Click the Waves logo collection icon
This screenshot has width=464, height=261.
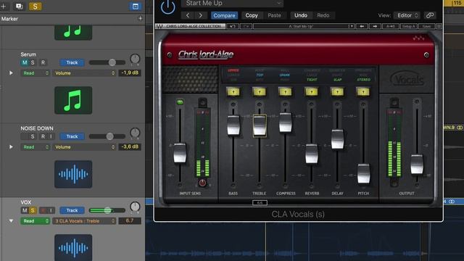tap(159, 26)
